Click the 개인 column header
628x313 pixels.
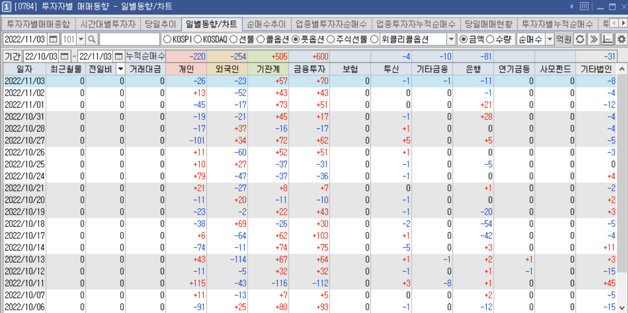[187, 69]
